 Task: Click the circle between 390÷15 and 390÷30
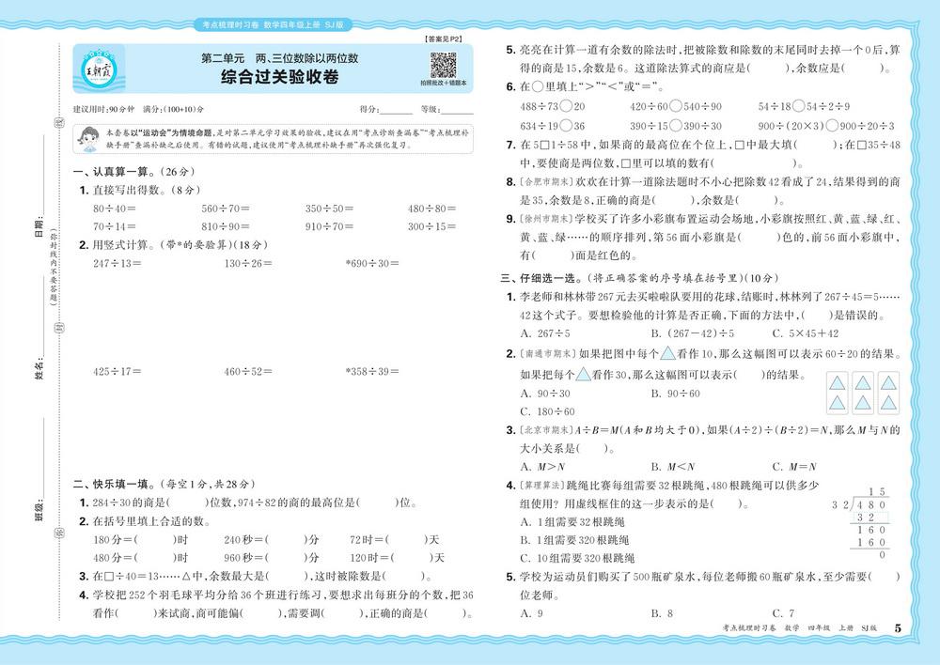point(675,126)
